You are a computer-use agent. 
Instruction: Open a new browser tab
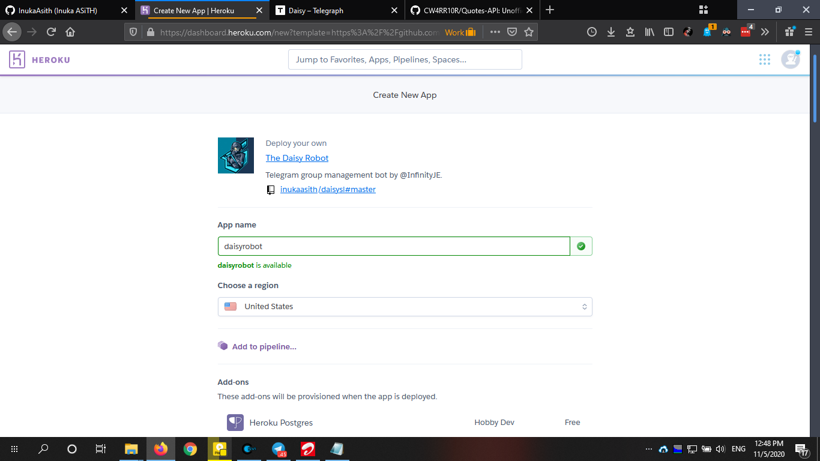[550, 10]
